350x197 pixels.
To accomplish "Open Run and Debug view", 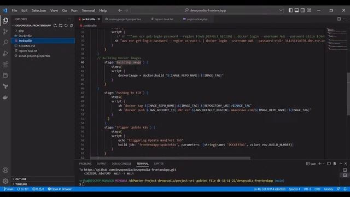I will point(5,54).
